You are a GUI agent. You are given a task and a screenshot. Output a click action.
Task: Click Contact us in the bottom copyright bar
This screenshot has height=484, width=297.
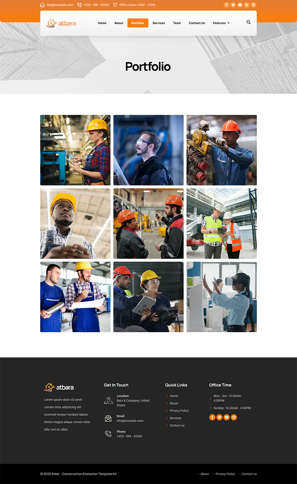point(249,474)
